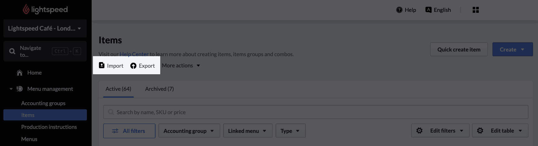
Task: Click the search by name, SKU or price field
Action: 316,112
